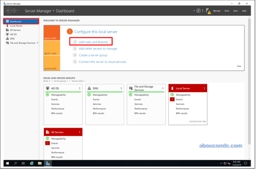Expand File and Storage Services in sidebar
Screen dimensions: 256x169
point(37,43)
